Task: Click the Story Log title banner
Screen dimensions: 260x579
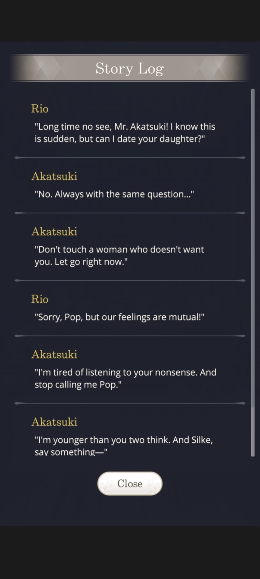Action: (x=130, y=68)
